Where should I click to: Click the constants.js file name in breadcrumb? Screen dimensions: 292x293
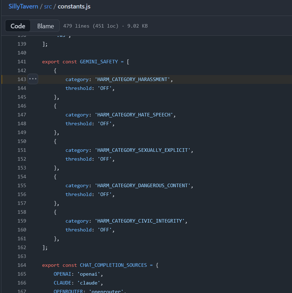74,6
